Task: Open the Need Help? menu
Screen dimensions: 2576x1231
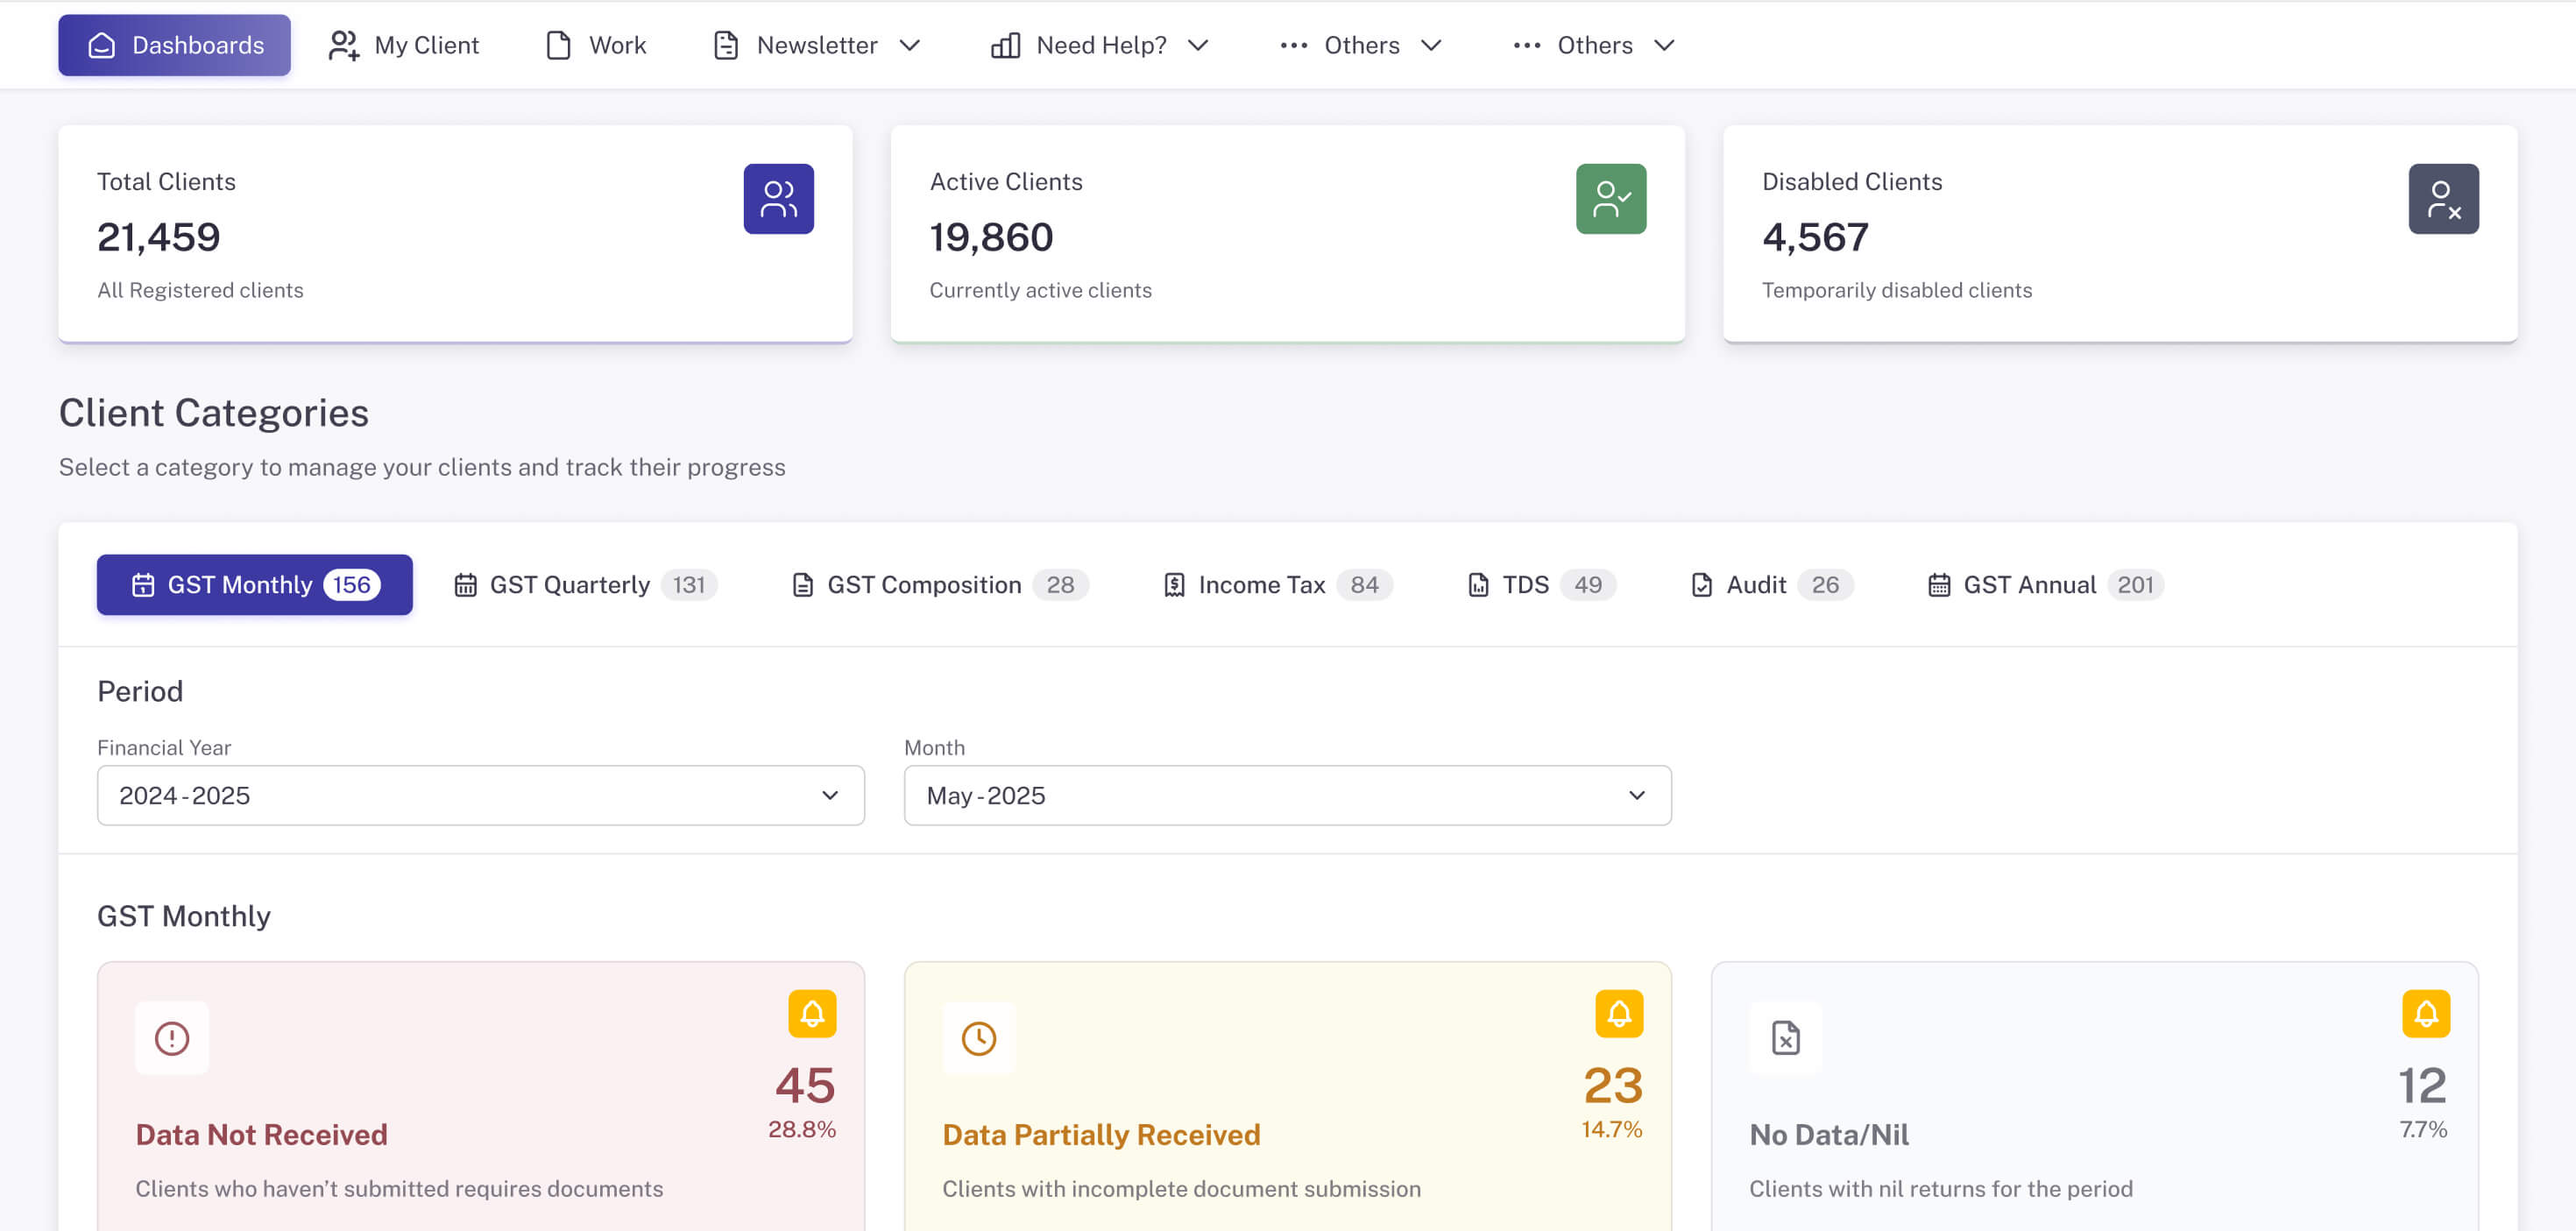Action: 1100,45
